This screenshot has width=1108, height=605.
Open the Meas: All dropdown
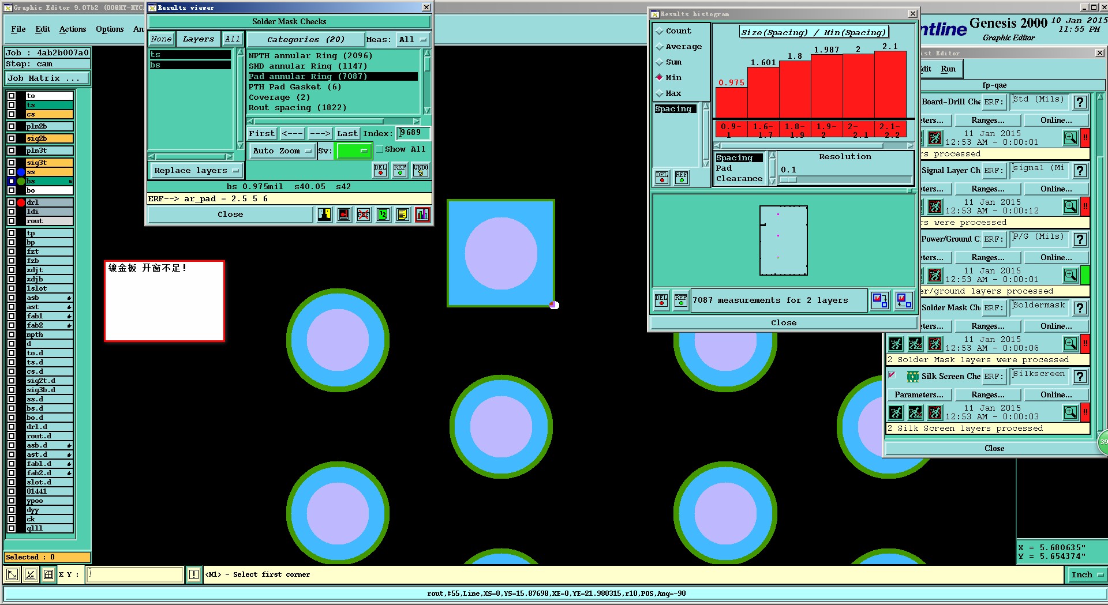point(413,40)
